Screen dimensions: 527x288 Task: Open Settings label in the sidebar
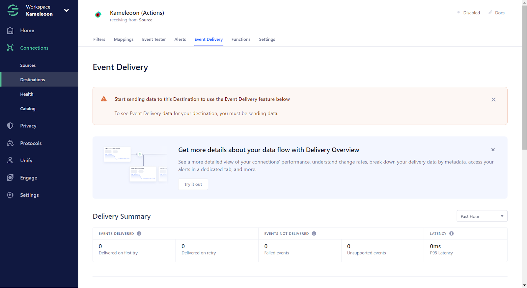pyautogui.click(x=29, y=195)
